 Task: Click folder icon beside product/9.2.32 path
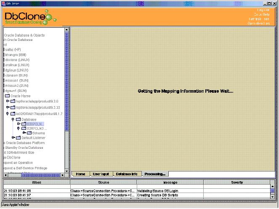[x=13, y=107]
